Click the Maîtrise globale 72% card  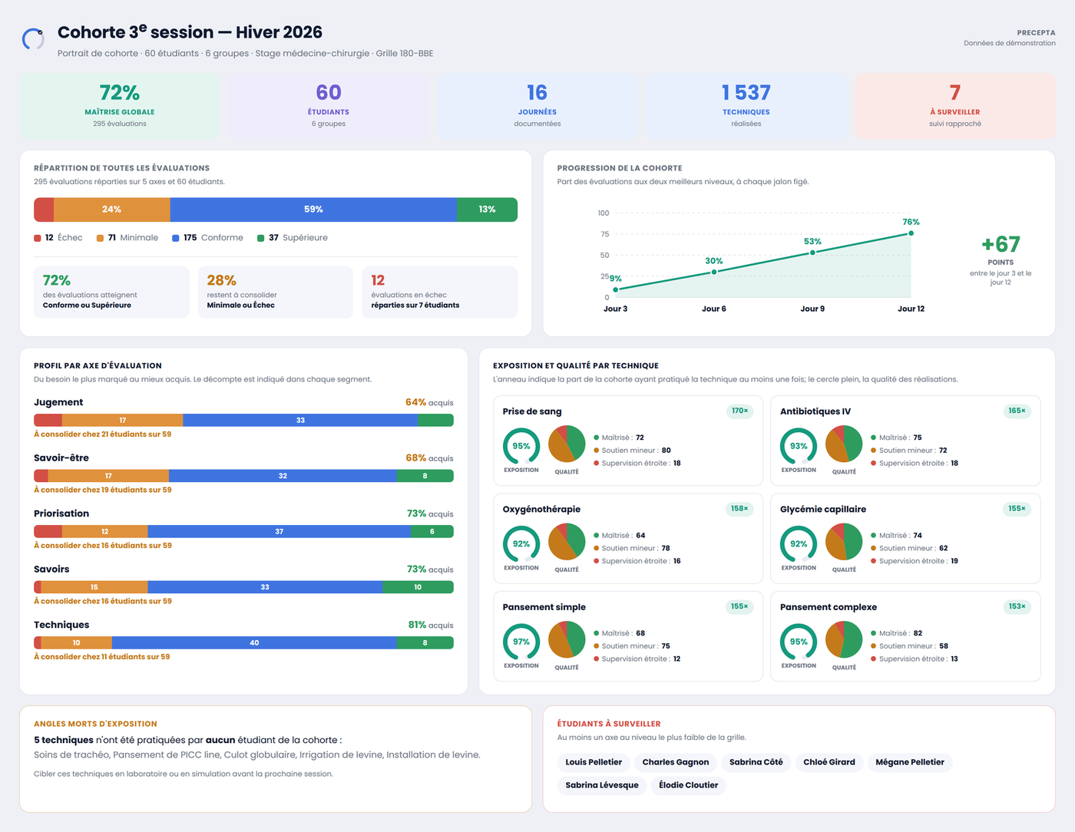click(x=120, y=106)
